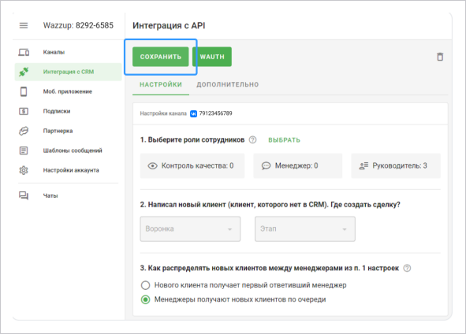Click help icon next to Выберите роли сотрудников

tap(252, 140)
